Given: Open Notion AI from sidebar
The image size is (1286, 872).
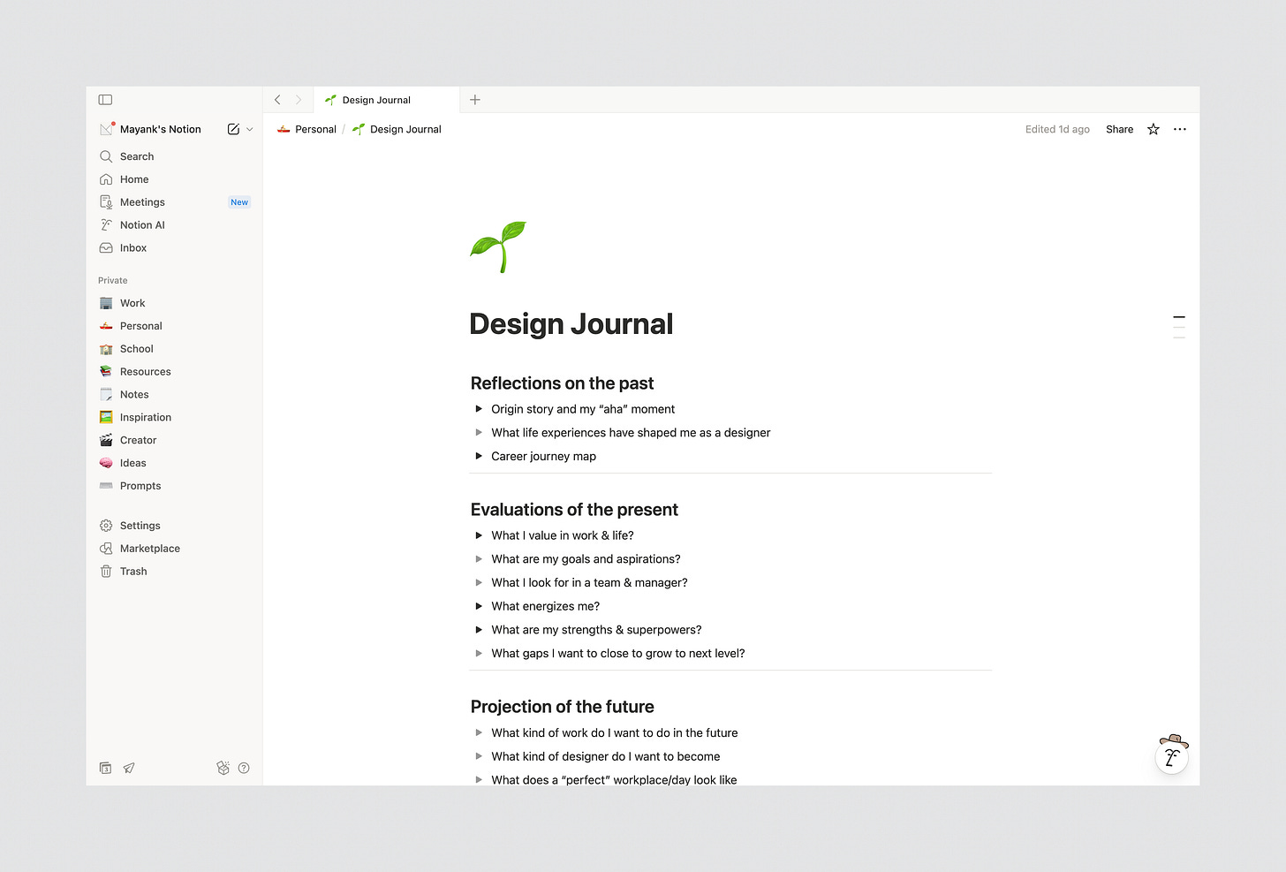Looking at the screenshot, I should [175, 225].
